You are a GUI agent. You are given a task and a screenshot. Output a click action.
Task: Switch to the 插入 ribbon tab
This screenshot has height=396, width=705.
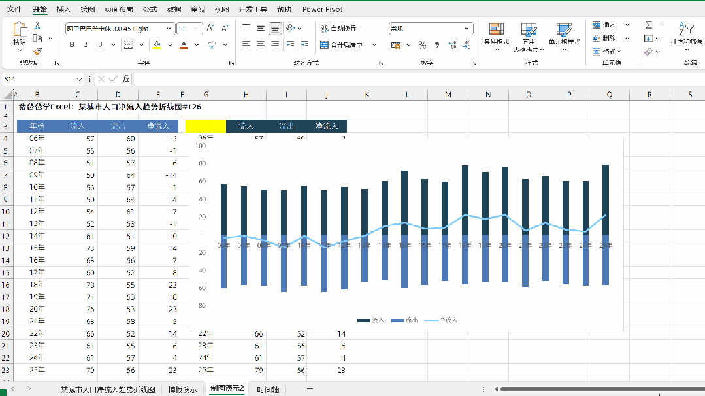pyautogui.click(x=63, y=9)
